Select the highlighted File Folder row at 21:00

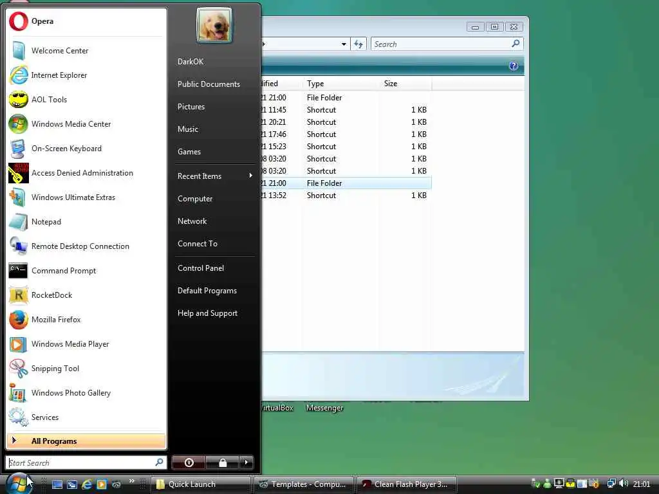[346, 183]
